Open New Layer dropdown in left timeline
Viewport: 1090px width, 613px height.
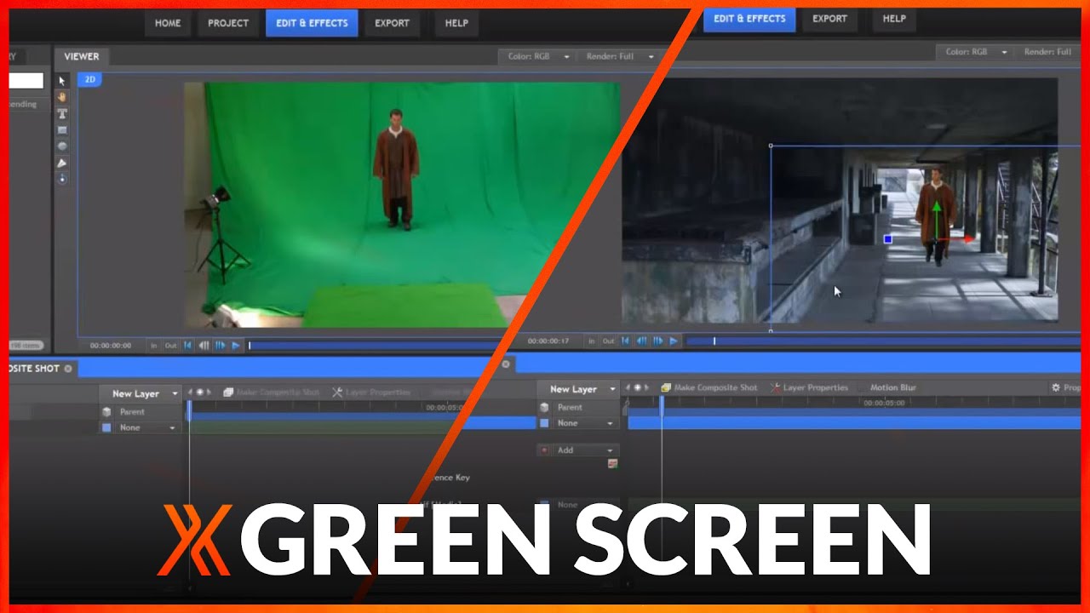[141, 394]
